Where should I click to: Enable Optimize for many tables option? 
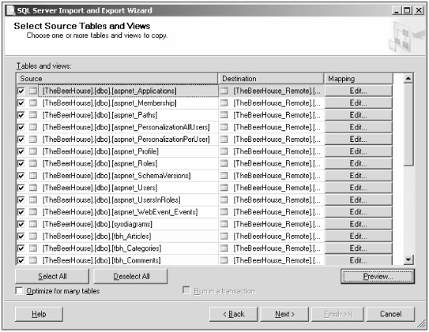tap(20, 291)
